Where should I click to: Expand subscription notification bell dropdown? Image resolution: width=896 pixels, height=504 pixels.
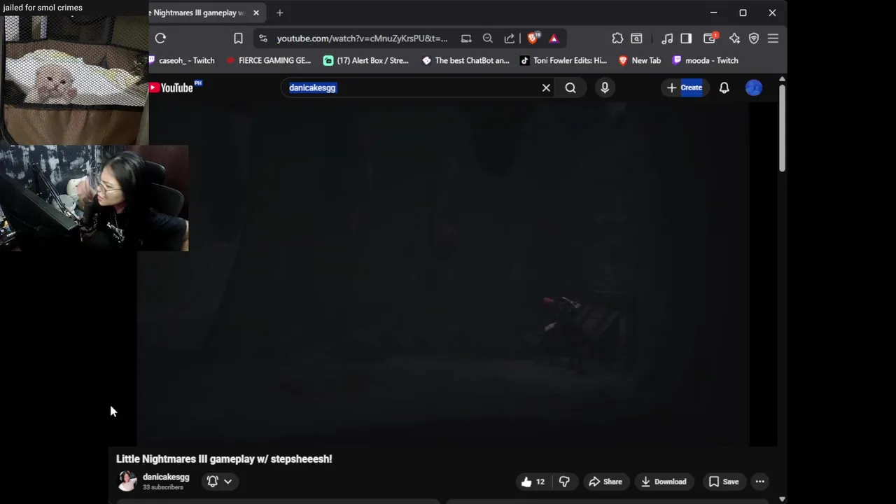coord(219,481)
